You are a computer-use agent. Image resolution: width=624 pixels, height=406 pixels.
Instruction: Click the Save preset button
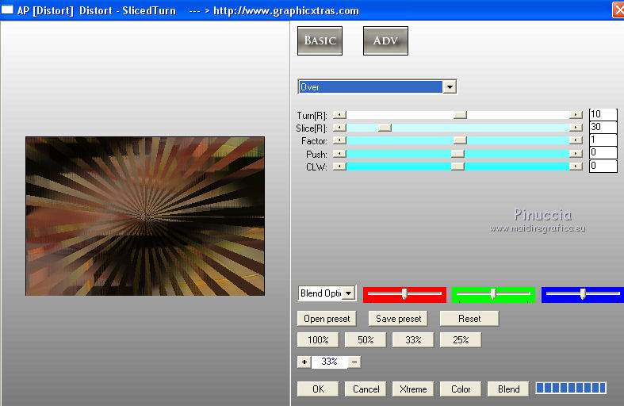[x=398, y=319]
